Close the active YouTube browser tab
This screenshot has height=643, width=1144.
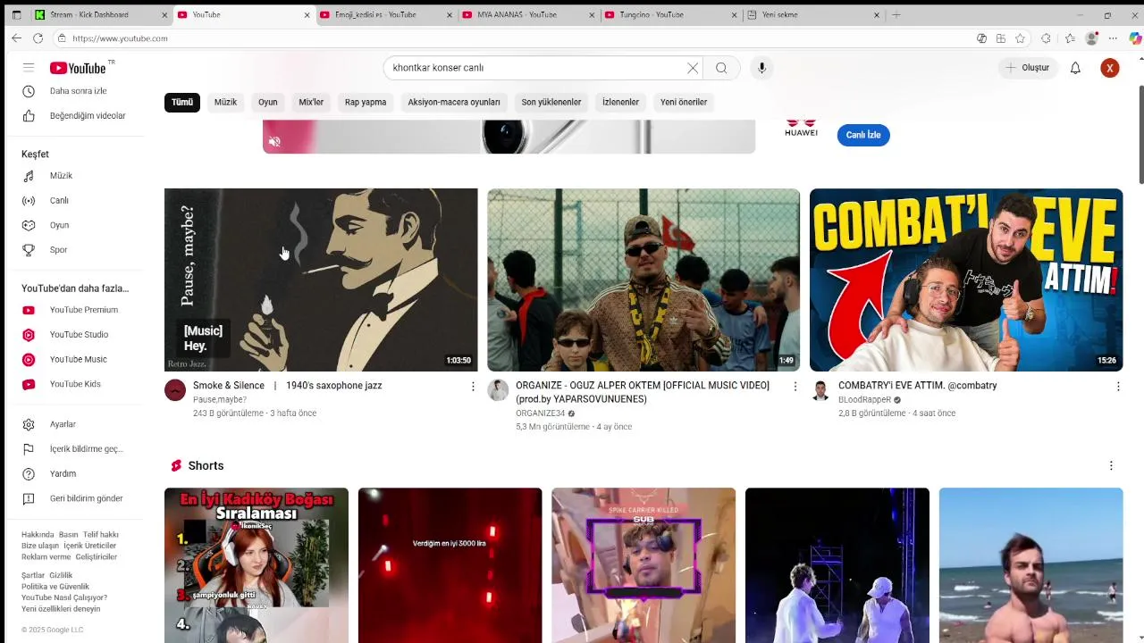[x=307, y=15]
